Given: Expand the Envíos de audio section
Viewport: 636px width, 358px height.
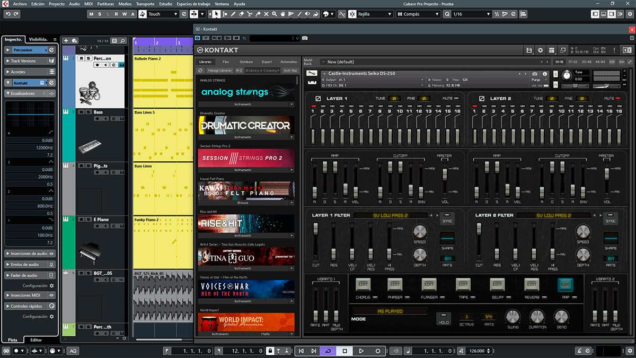Looking at the screenshot, I should 30,264.
